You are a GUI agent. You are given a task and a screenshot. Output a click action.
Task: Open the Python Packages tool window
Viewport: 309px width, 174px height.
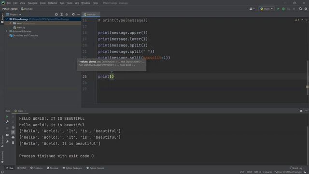click(72, 168)
